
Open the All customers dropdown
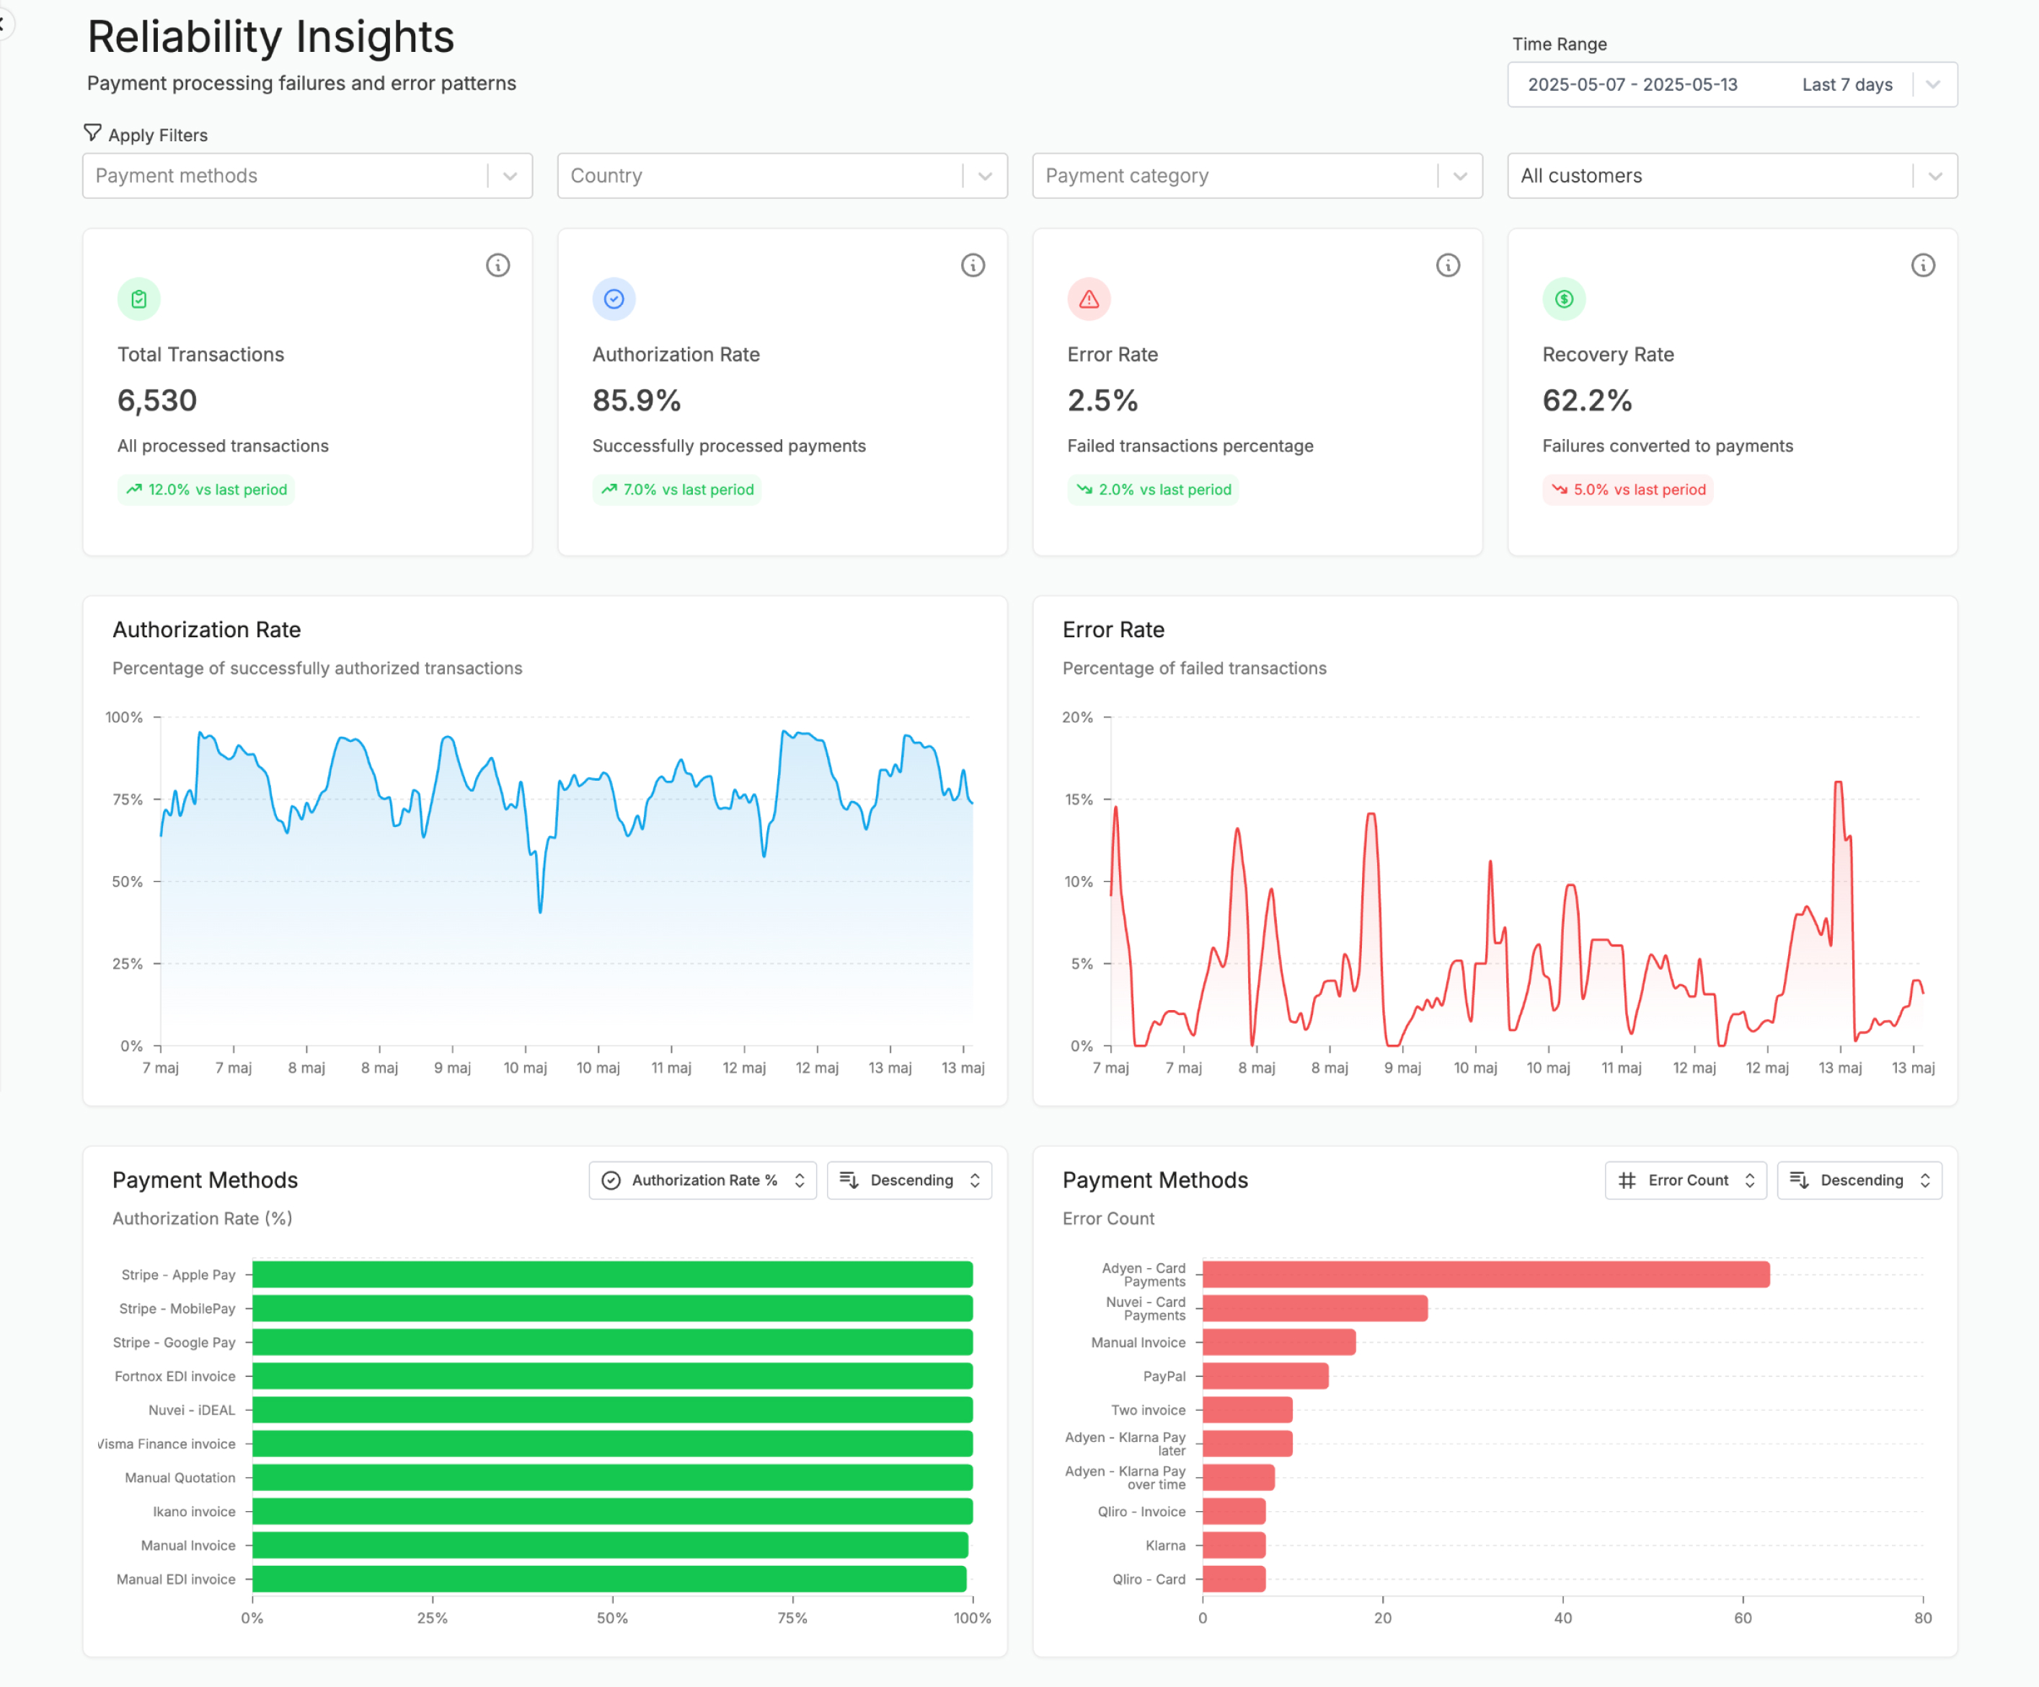click(1731, 176)
